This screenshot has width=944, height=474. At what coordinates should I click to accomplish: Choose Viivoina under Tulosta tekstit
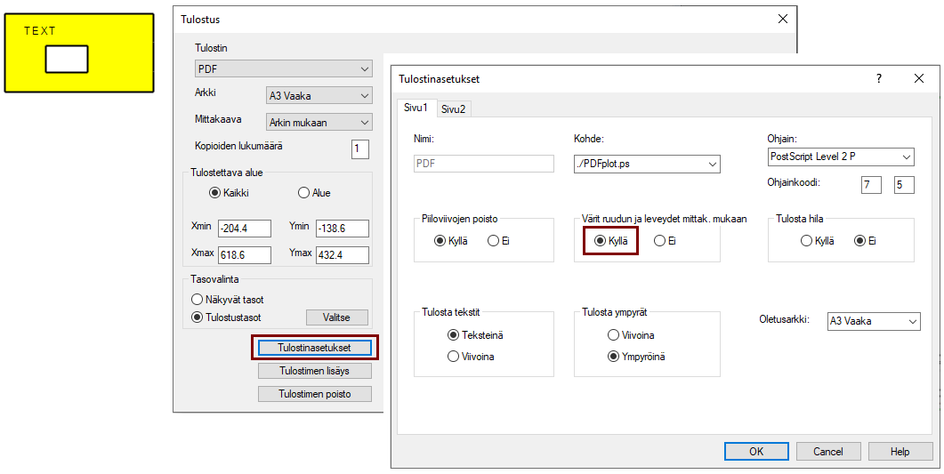click(454, 357)
